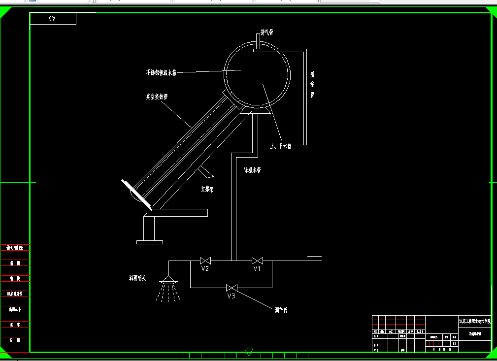Select the 支撑架 label
This screenshot has width=497, height=361.
tap(207, 189)
